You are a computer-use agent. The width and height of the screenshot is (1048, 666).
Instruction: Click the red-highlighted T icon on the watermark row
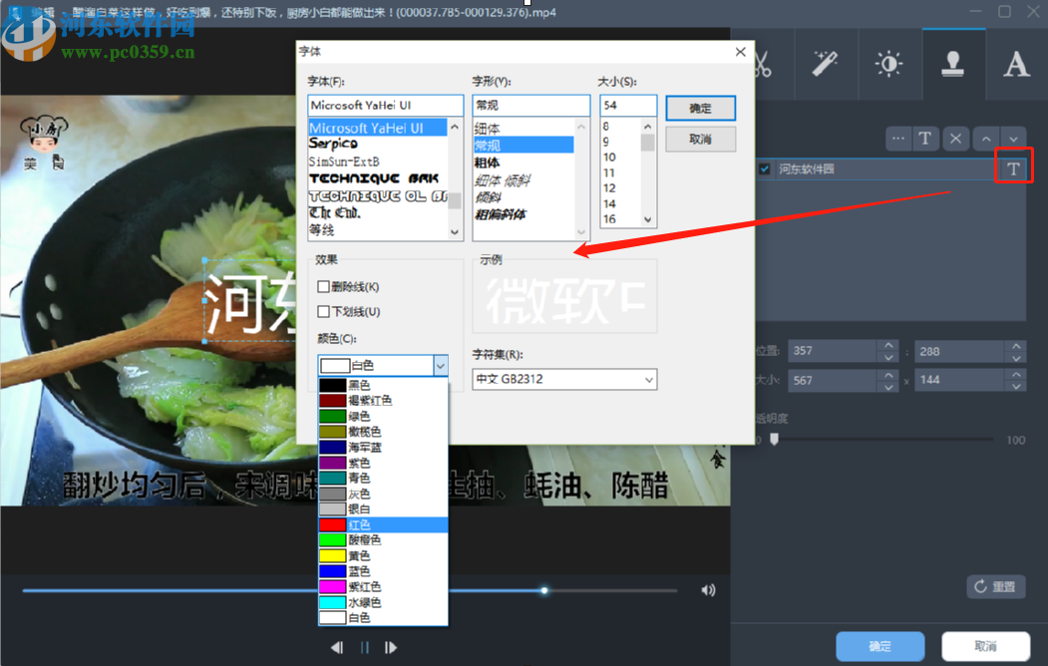coord(1014,167)
